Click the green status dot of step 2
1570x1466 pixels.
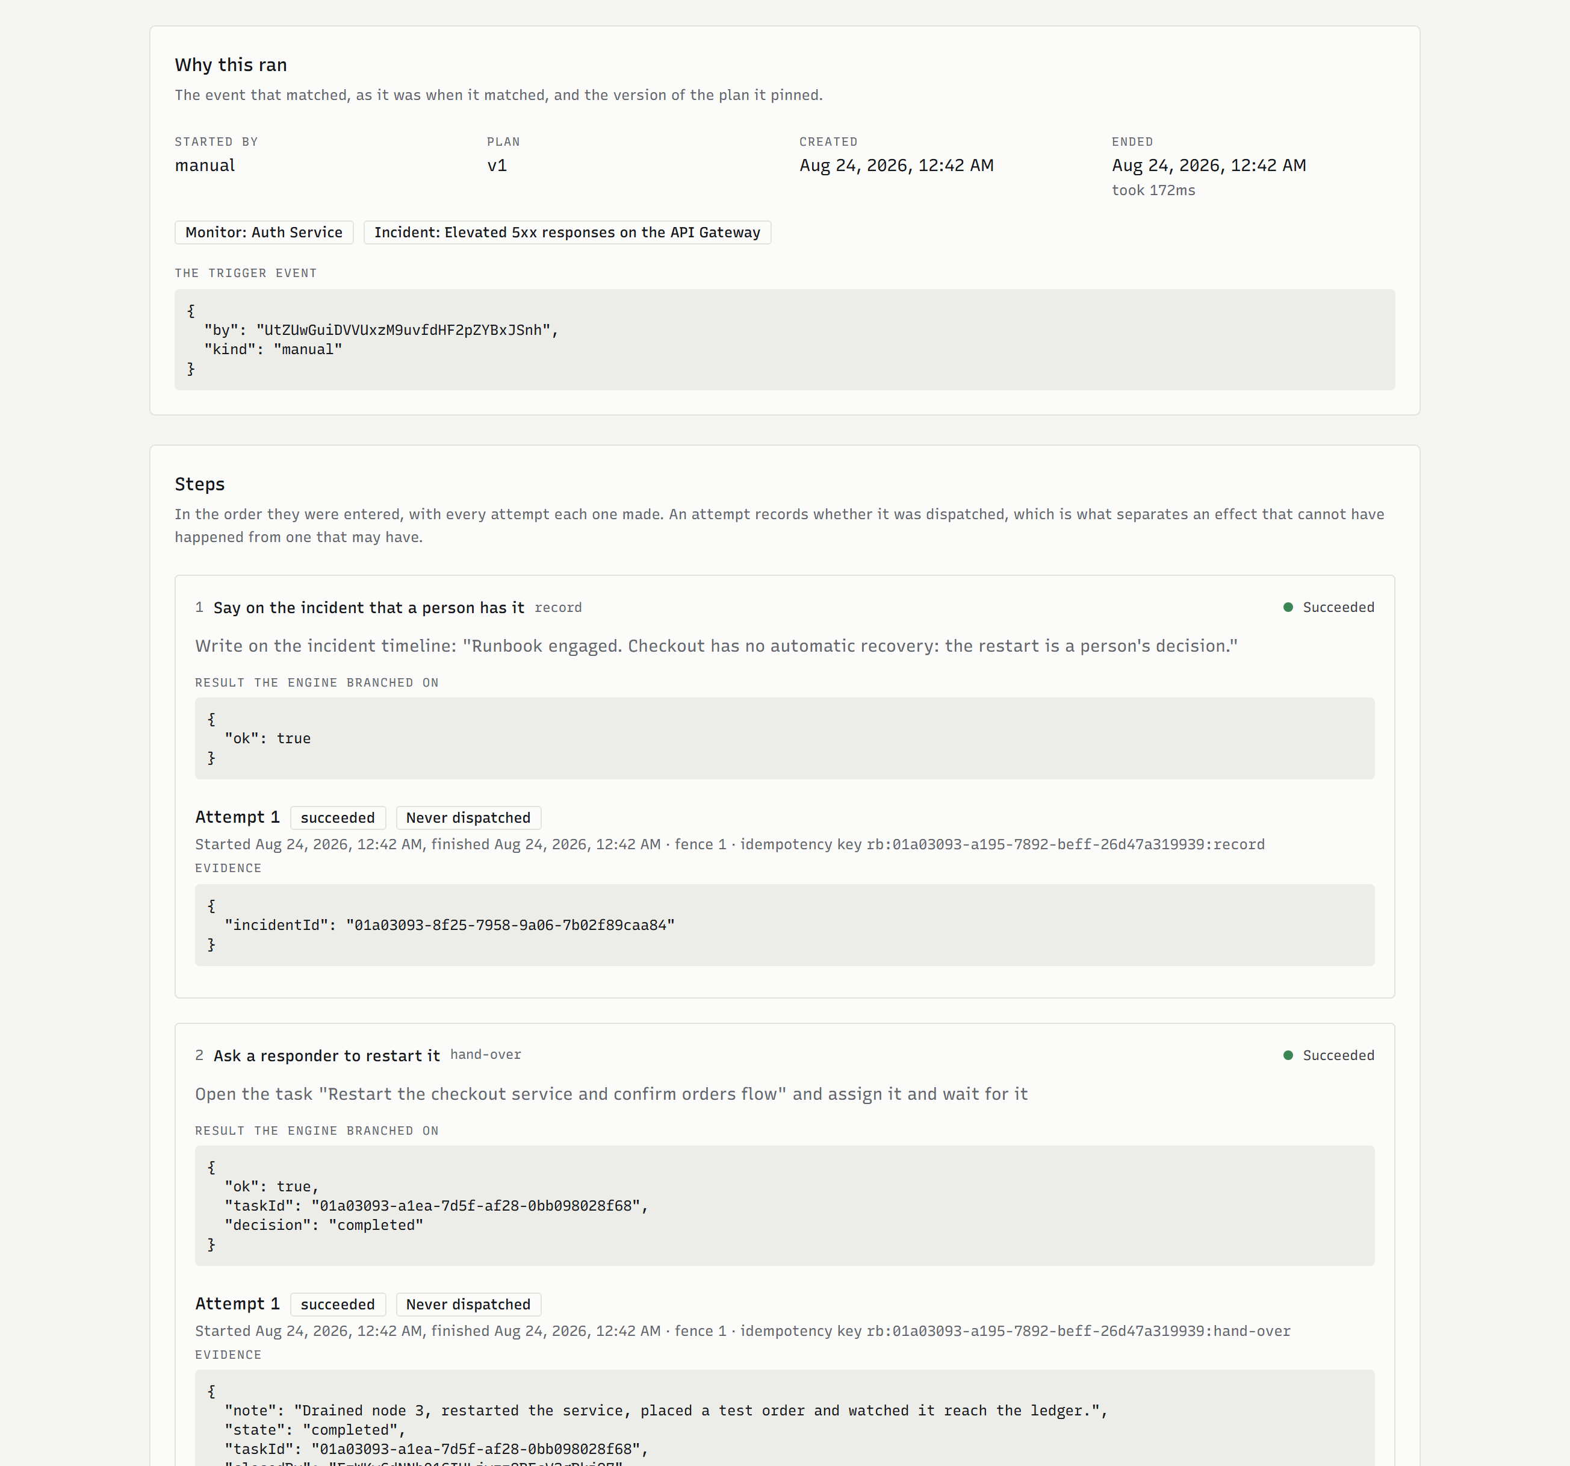(x=1288, y=1055)
